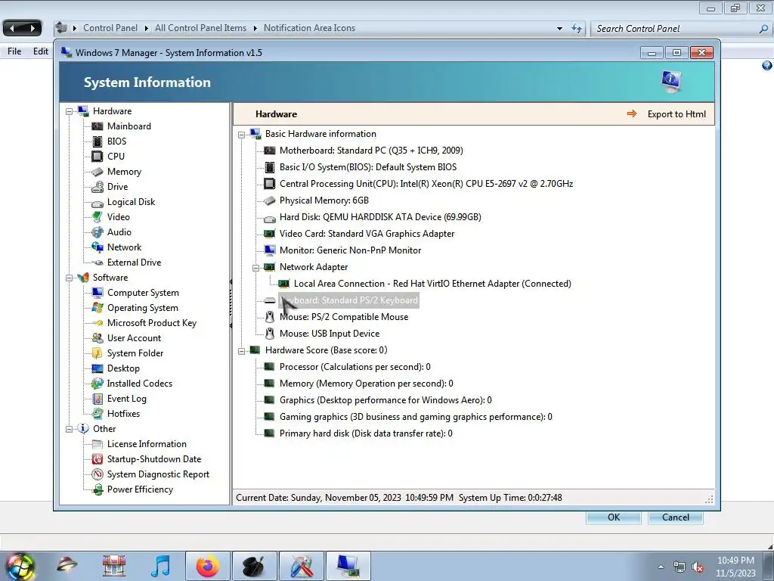Click the Hotfixes icon
The width and height of the screenshot is (774, 581).
click(98, 414)
